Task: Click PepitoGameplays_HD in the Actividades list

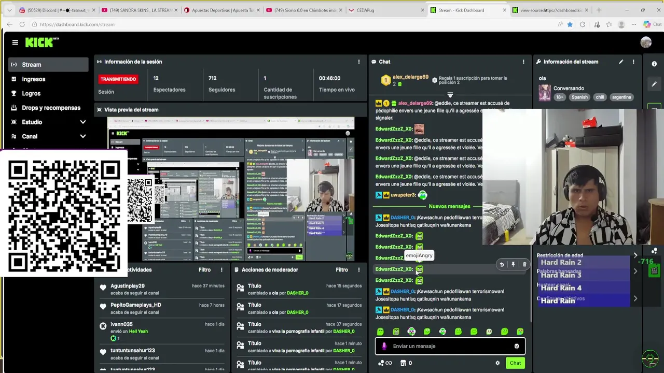Action: [x=136, y=305]
